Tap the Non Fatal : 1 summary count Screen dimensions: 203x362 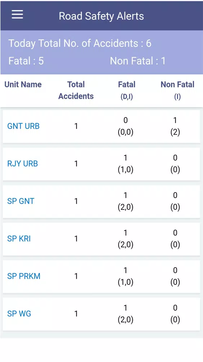(x=138, y=61)
